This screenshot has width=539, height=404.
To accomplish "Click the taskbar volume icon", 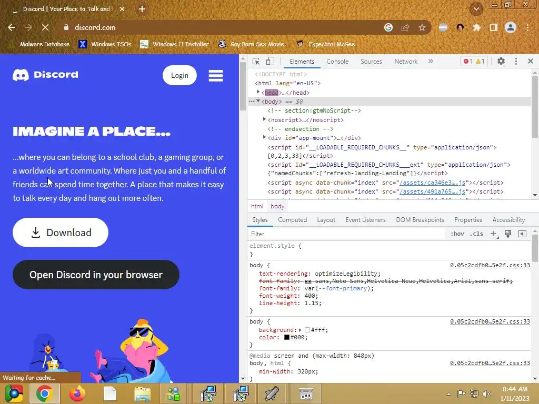I will click(x=487, y=393).
